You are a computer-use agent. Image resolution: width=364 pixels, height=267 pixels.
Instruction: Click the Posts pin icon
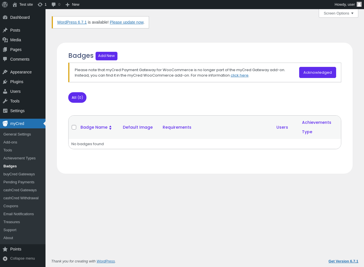5,30
